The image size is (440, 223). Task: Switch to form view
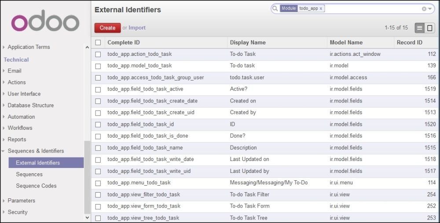point(429,28)
